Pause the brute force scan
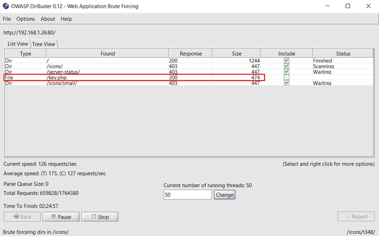Screen dimensions: 379x236 (61, 217)
